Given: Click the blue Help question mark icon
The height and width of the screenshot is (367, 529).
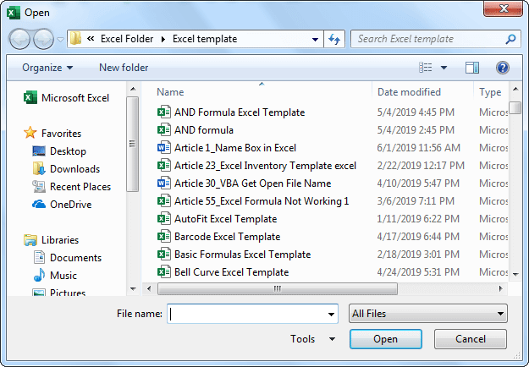Looking at the screenshot, I should click(503, 68).
